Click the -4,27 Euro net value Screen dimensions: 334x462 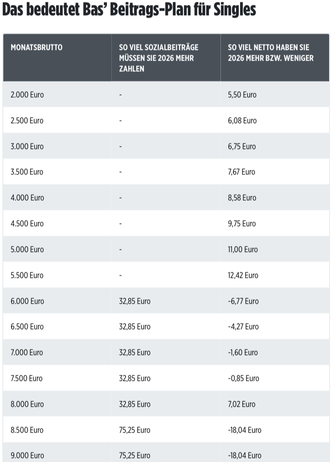point(243,327)
